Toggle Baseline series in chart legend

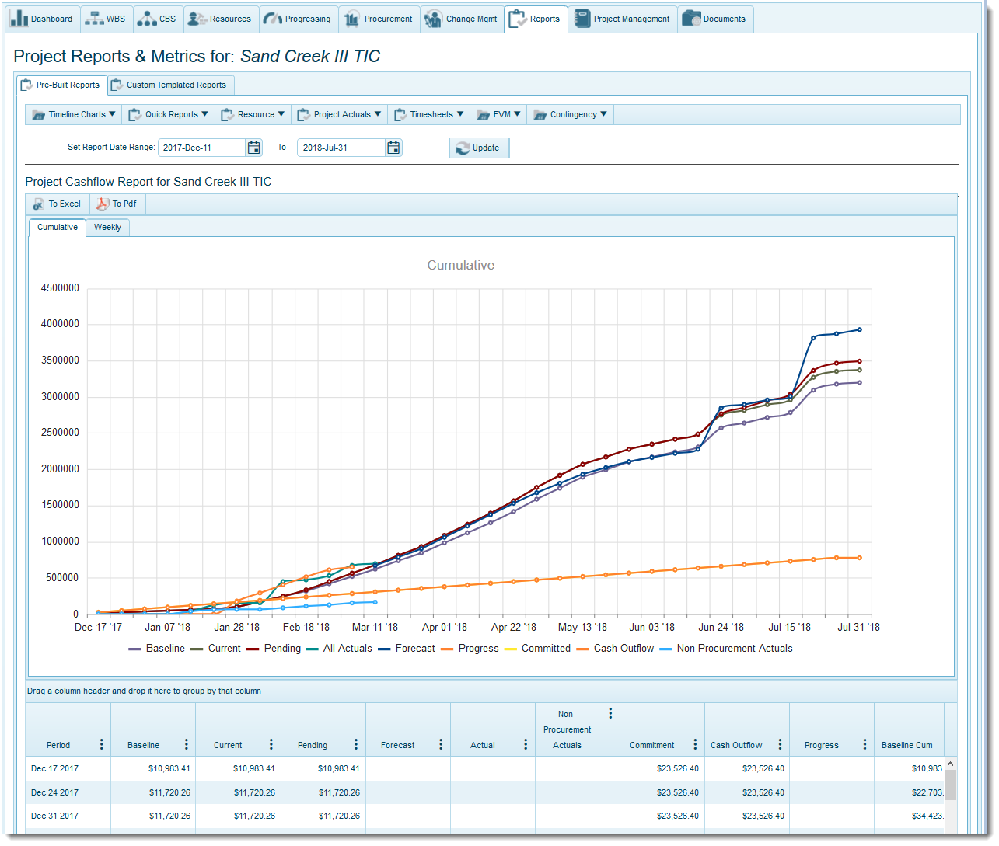tap(156, 649)
